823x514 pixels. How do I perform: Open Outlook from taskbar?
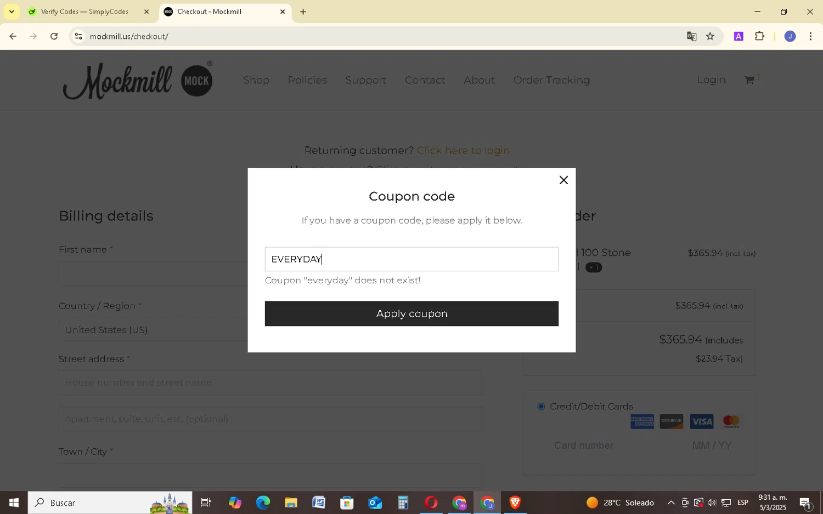pyautogui.click(x=375, y=502)
